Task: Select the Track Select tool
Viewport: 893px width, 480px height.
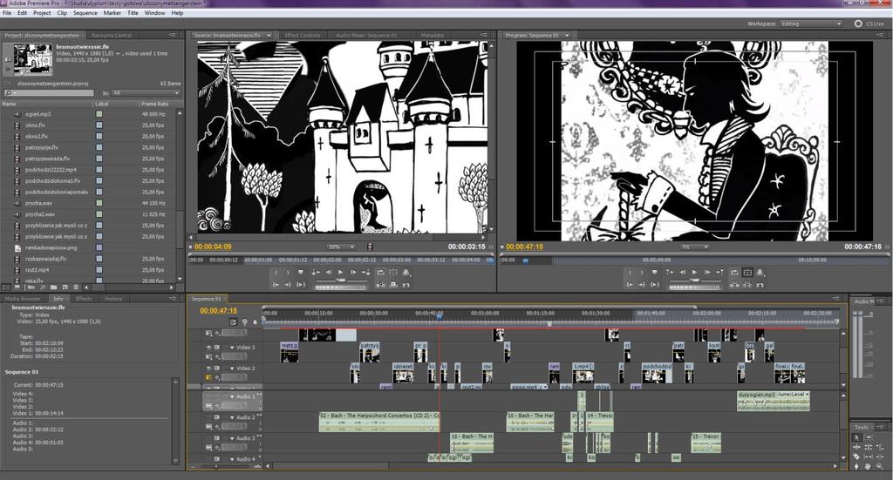Action: pyautogui.click(x=868, y=437)
